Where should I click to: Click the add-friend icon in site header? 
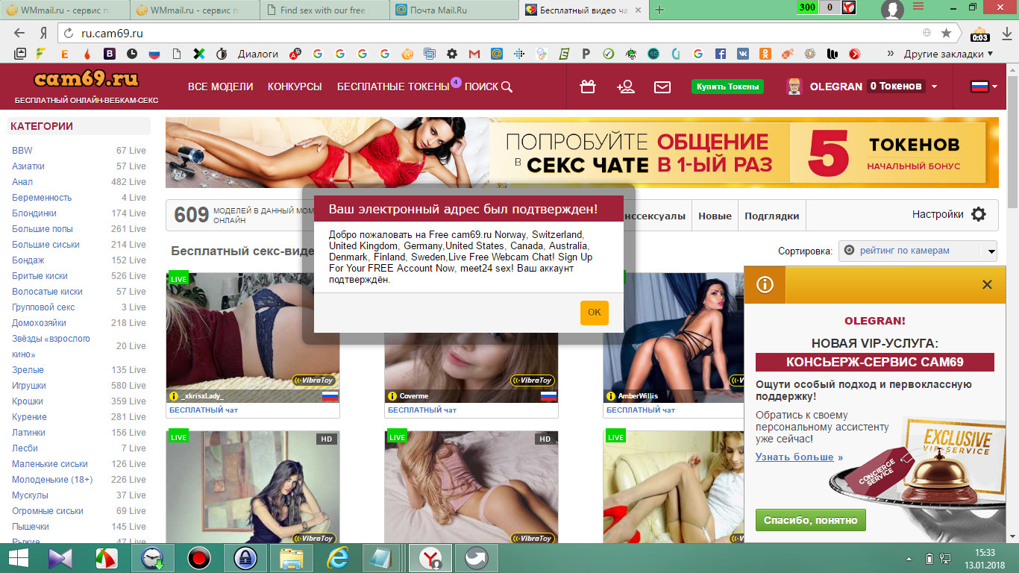coord(626,87)
